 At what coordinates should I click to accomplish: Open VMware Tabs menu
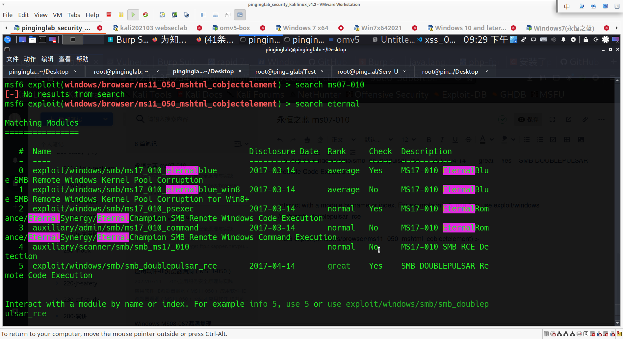pos(74,15)
